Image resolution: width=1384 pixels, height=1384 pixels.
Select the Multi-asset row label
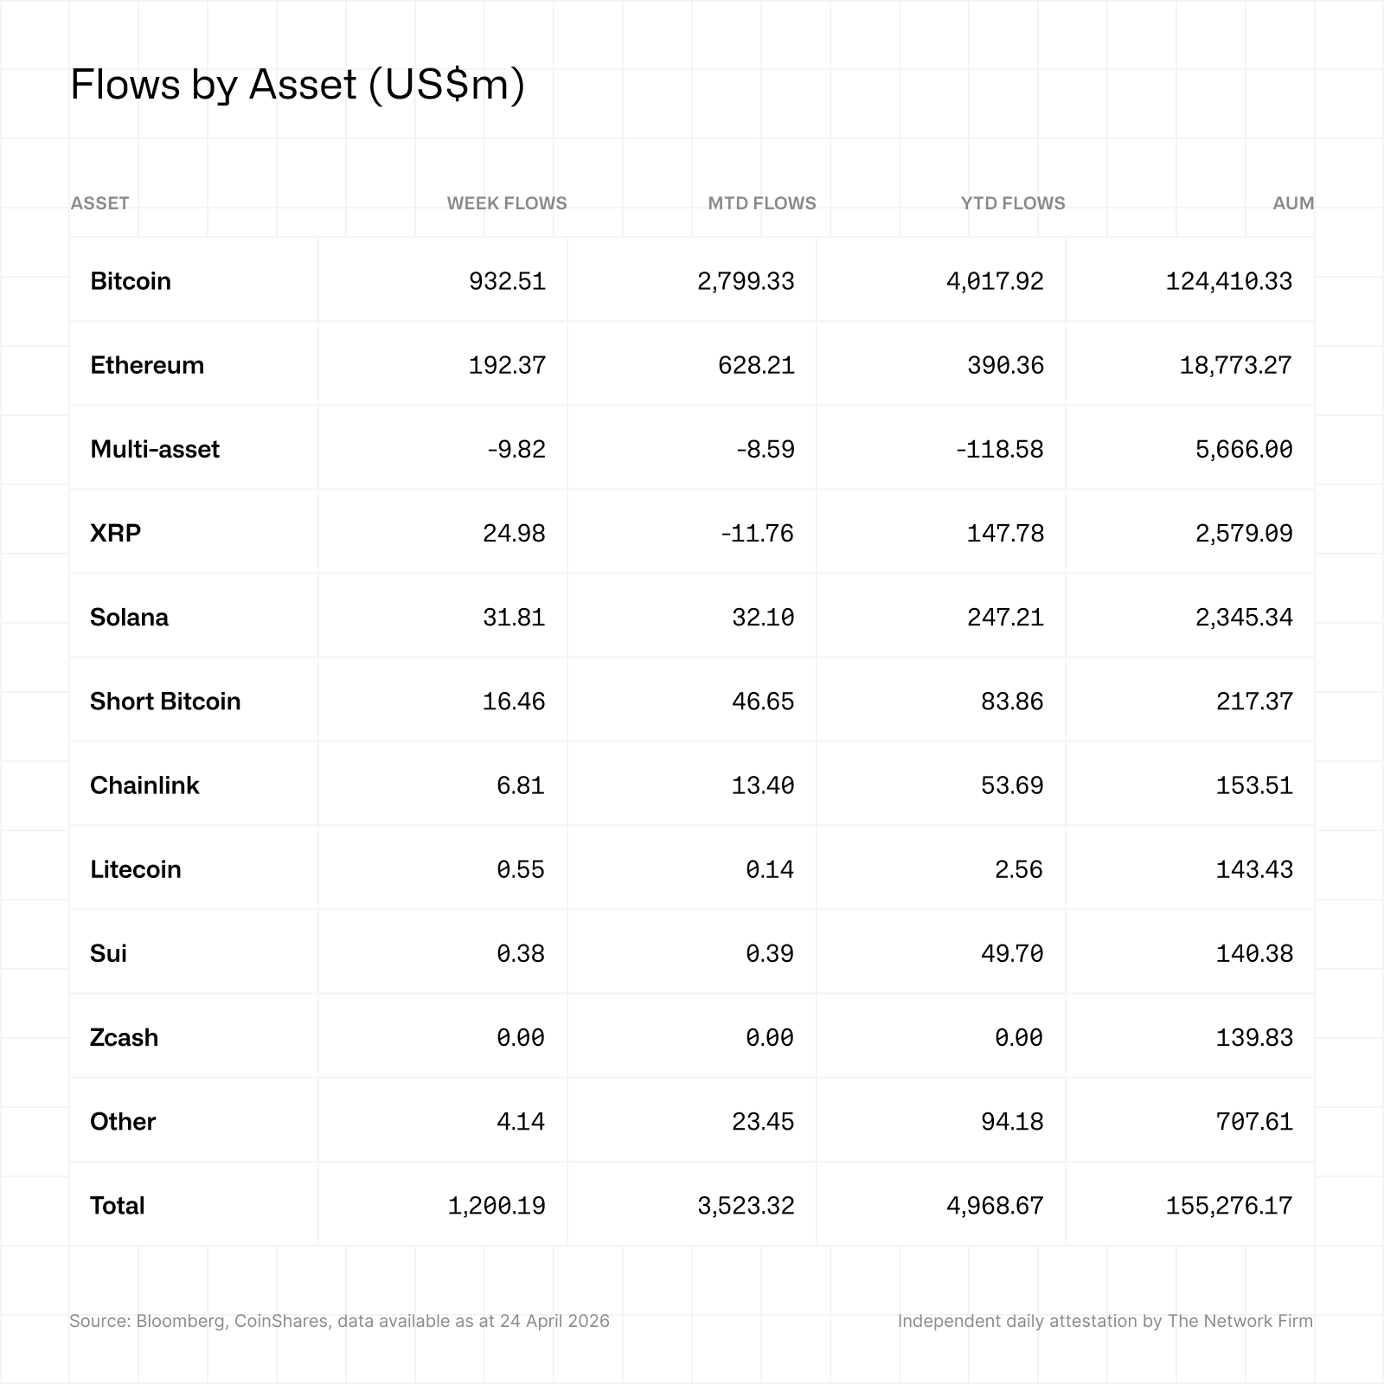tap(155, 449)
